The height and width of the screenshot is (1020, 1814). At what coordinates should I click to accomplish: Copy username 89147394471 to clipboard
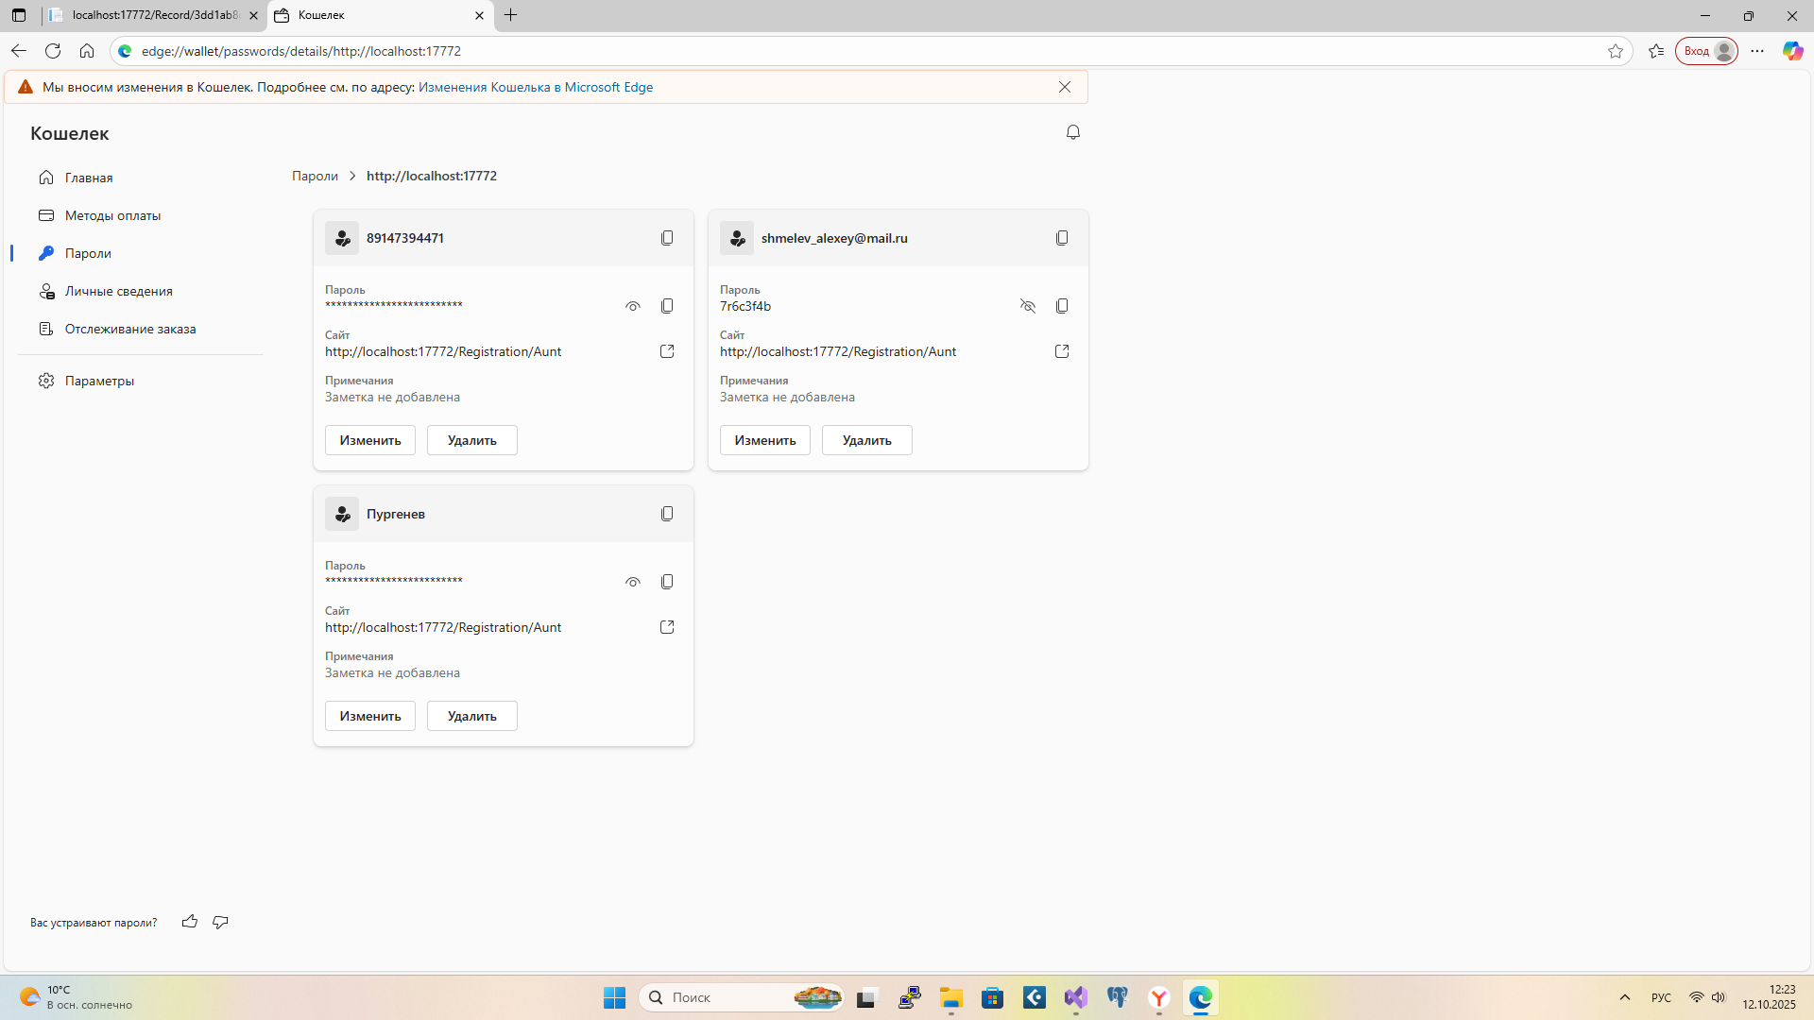667,238
